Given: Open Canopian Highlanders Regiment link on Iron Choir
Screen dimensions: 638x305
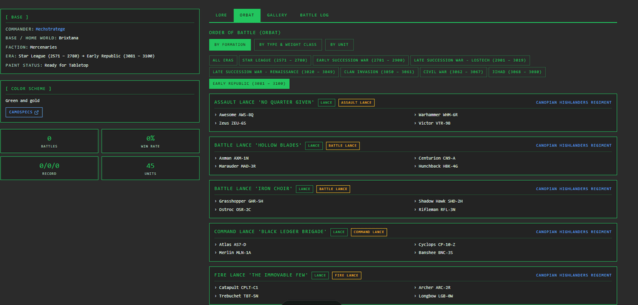Looking at the screenshot, I should click(573, 189).
